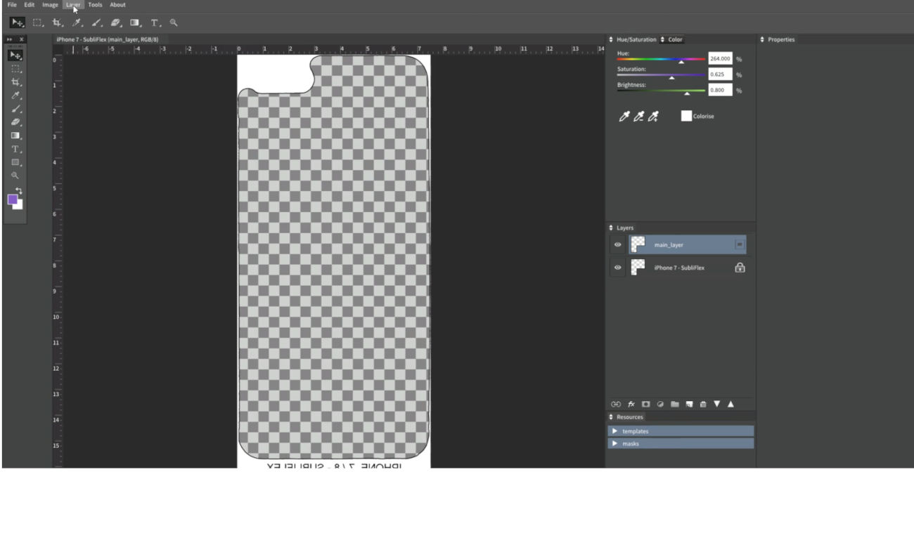Viewport: 914px width, 559px height.
Task: Click Marquee tool icon in top options bar
Action: click(38, 22)
